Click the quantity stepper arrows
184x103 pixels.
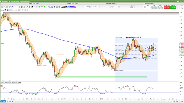[90, 7]
